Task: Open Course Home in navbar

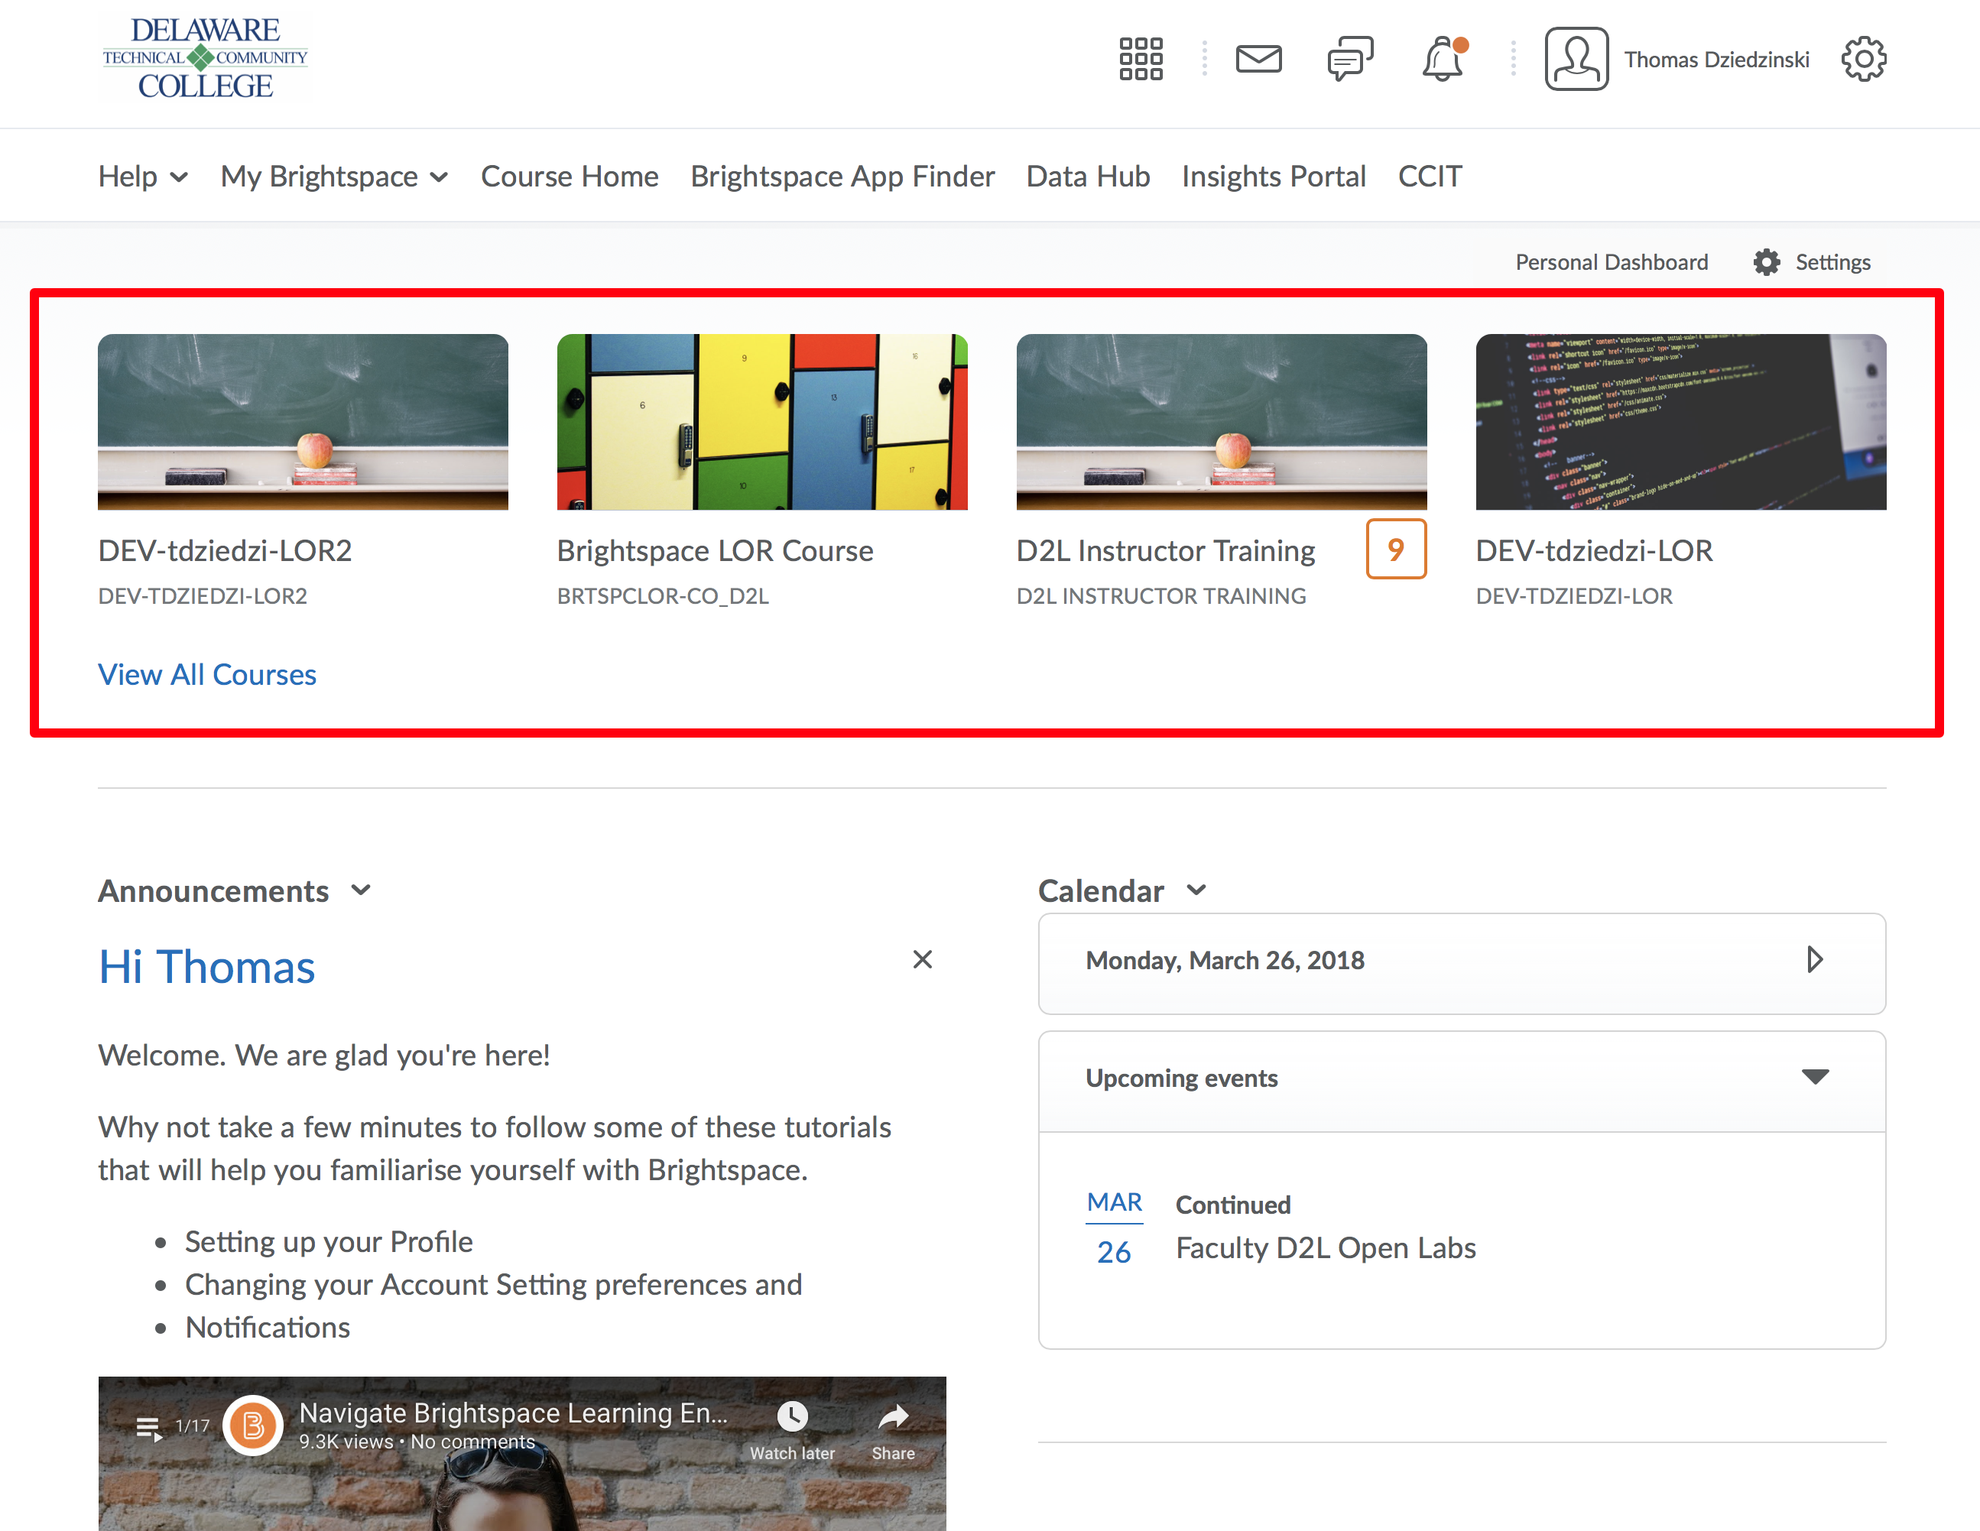Action: [x=570, y=176]
